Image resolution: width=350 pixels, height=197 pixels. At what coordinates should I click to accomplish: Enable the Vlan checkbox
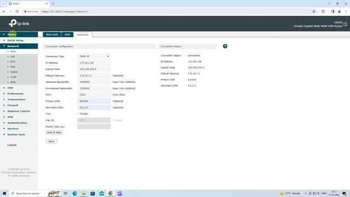[x=78, y=114]
